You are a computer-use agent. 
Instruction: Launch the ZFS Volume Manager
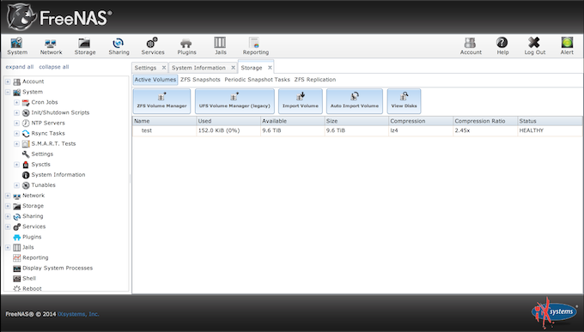161,101
